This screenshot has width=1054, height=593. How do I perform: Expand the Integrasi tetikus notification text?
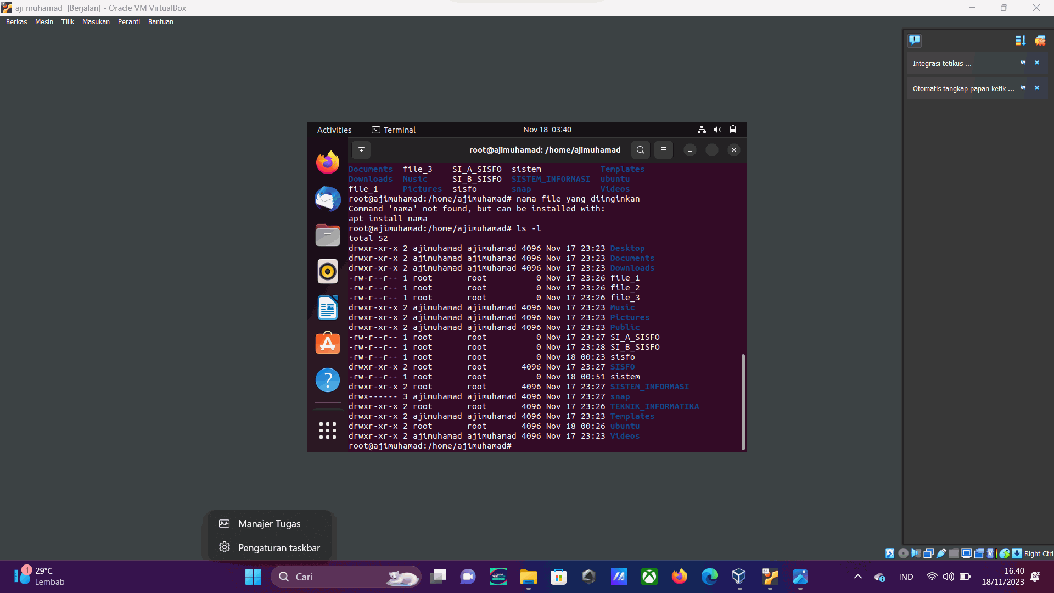[942, 64]
